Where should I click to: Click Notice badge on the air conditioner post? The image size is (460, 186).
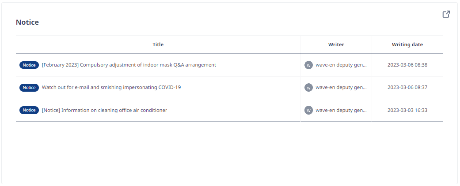(29, 110)
